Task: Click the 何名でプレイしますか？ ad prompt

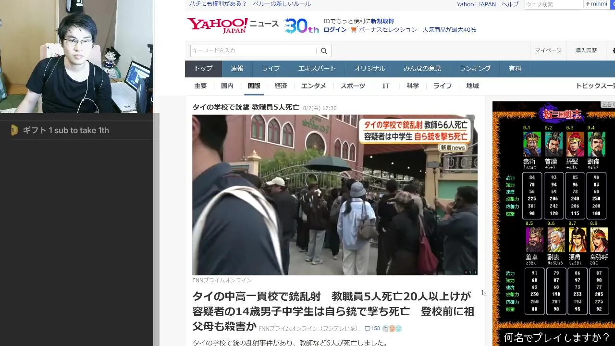Action: click(556, 337)
